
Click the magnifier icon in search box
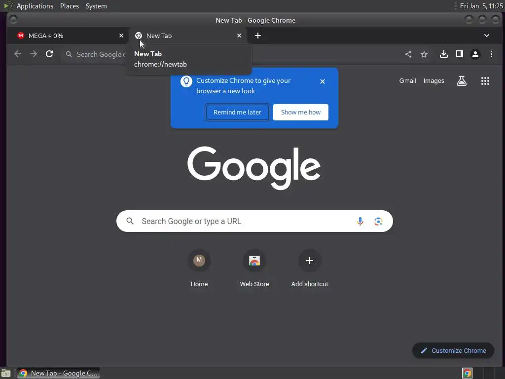pos(130,221)
